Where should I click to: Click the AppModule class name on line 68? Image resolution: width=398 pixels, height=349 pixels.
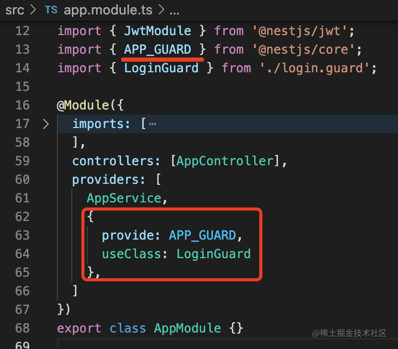(188, 328)
